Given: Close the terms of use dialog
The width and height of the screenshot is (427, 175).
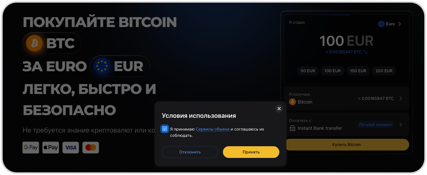Looking at the screenshot, I should [x=279, y=109].
